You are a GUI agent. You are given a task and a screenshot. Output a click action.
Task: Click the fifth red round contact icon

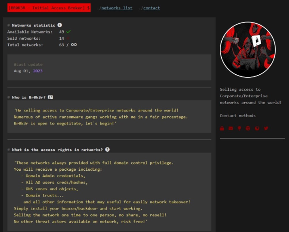click(257, 128)
